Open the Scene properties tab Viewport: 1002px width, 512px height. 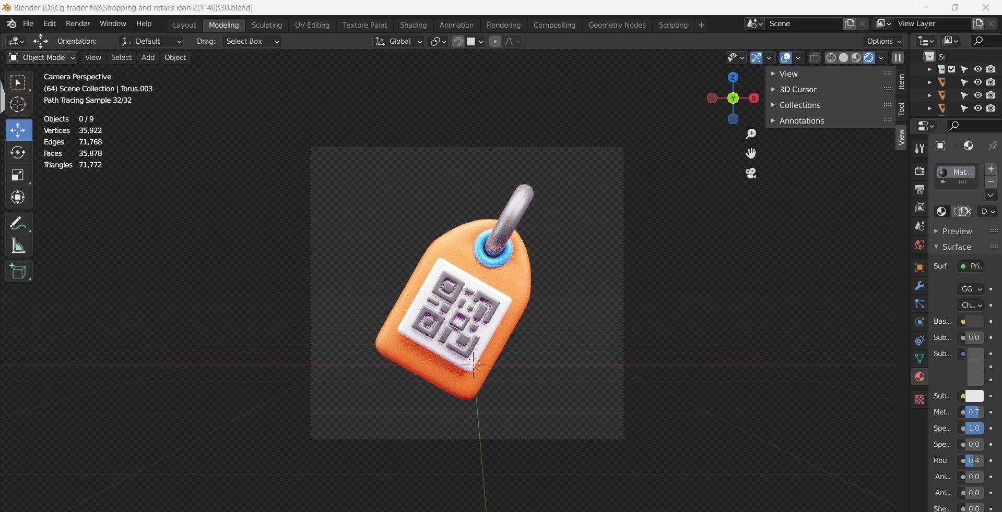(x=920, y=226)
